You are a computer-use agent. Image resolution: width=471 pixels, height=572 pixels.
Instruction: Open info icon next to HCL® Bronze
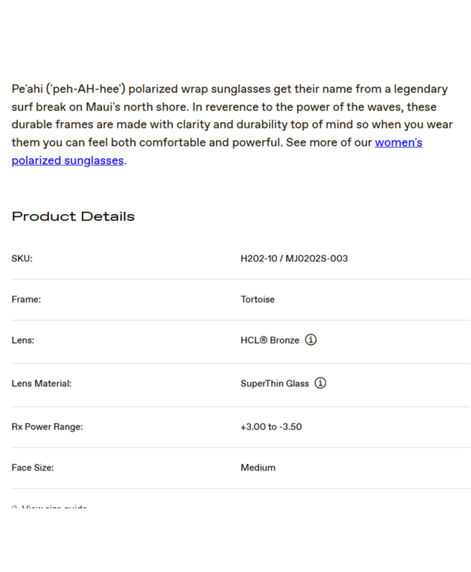click(x=310, y=340)
